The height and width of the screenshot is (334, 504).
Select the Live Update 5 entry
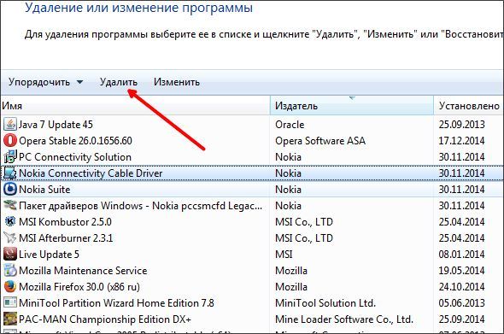252,255
